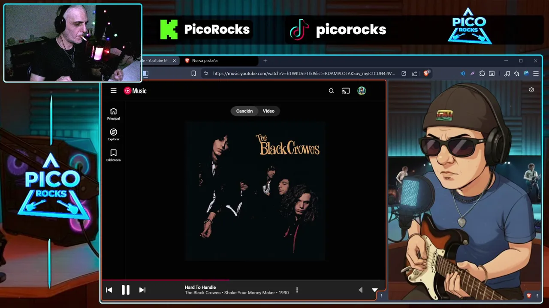
Task: Open the account avatar menu
Action: 362,91
